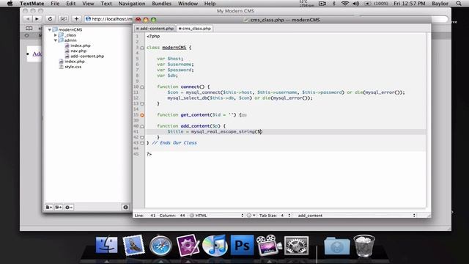Launch iTunes from the Dock
Screen dimensions: 469x264
click(215, 246)
